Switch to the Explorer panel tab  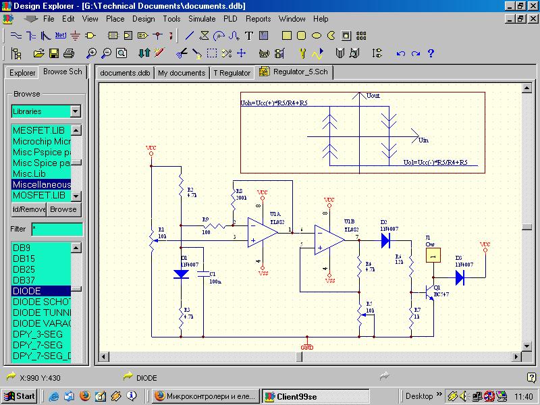click(22, 73)
